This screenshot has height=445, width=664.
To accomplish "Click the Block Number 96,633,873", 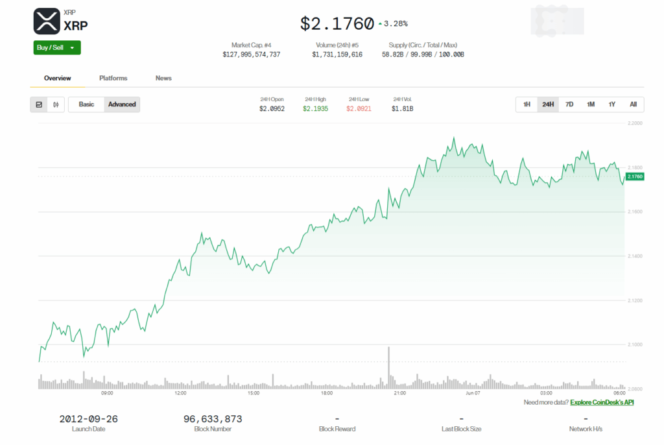I will click(213, 418).
